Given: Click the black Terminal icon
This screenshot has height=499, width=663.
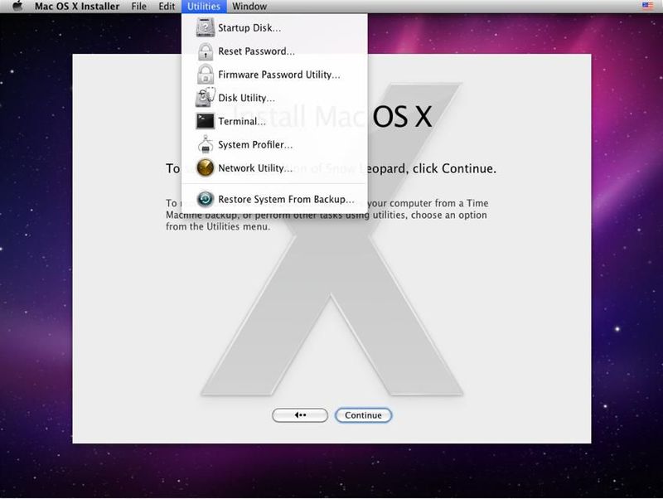Looking at the screenshot, I should (x=205, y=121).
